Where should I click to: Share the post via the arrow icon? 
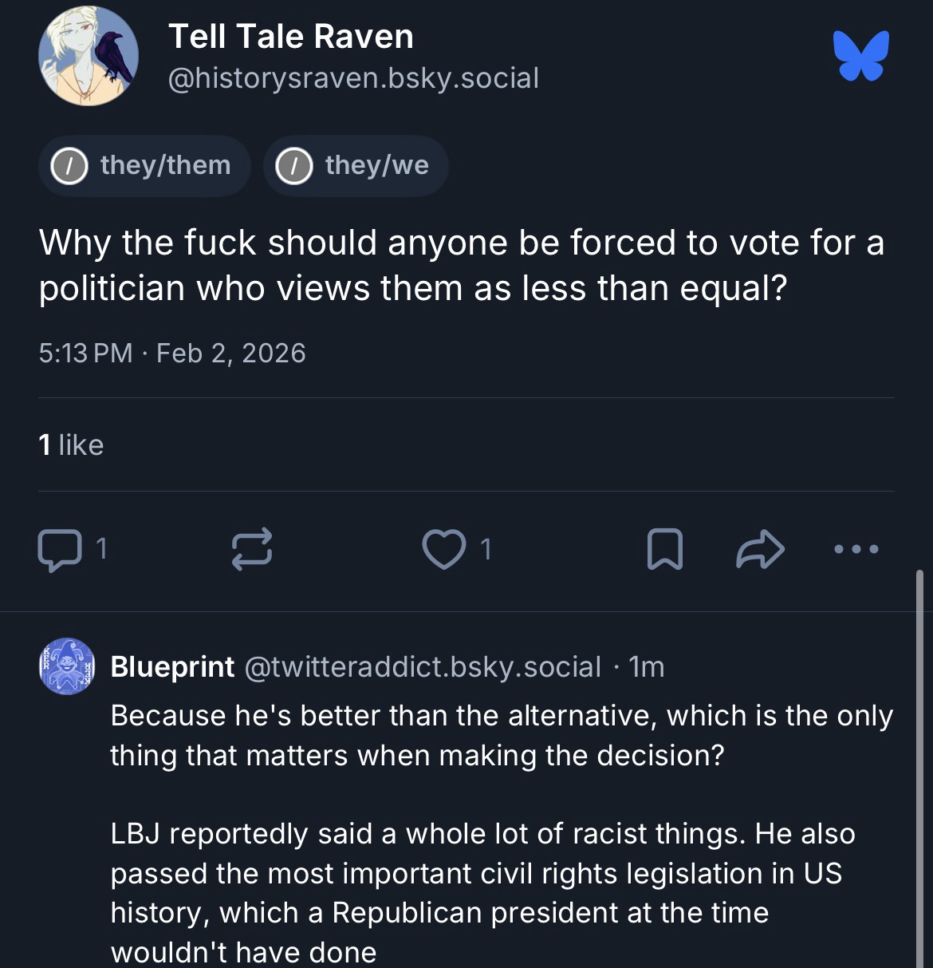761,550
